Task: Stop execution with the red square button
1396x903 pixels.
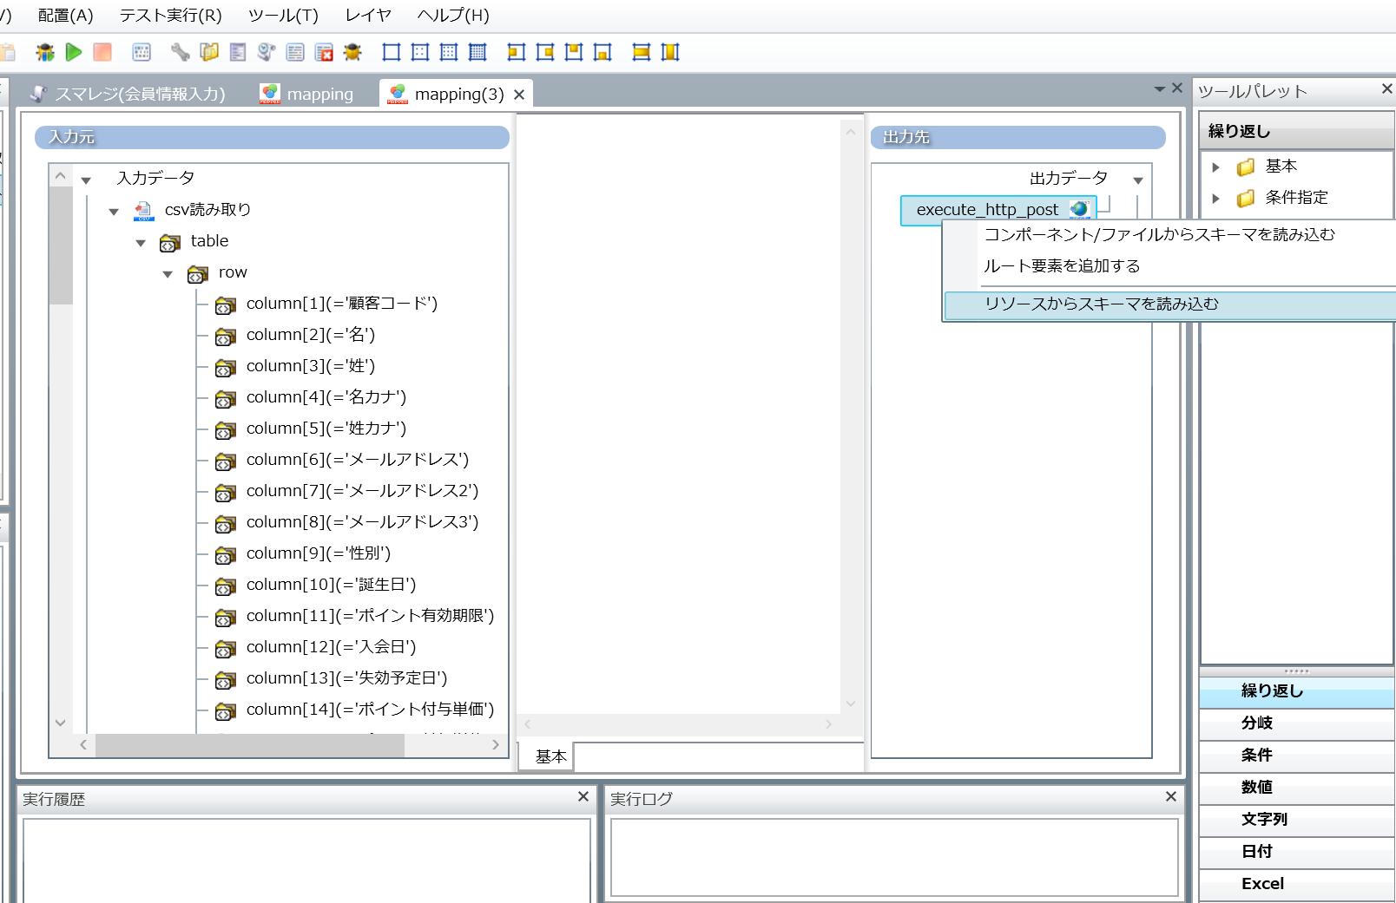Action: (x=102, y=52)
